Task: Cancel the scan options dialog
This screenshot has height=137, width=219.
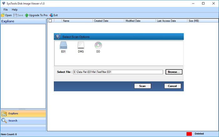Action: click(172, 86)
